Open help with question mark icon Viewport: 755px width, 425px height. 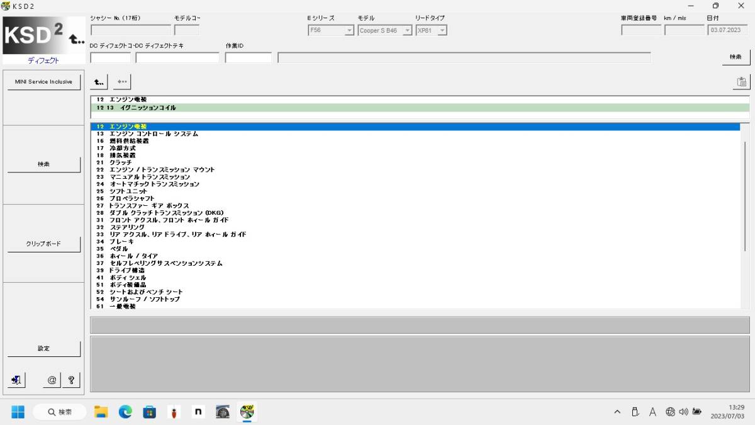[x=71, y=380]
